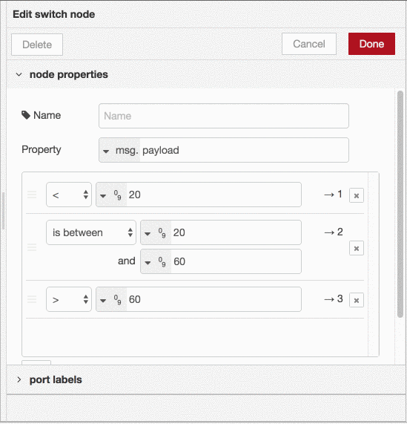Collapse the node properties section
Screen dimensions: 407x424
coord(19,74)
